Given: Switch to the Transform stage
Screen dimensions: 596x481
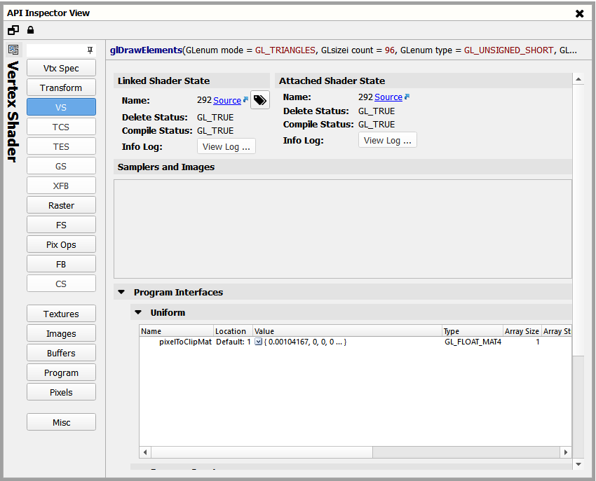Looking at the screenshot, I should [61, 88].
